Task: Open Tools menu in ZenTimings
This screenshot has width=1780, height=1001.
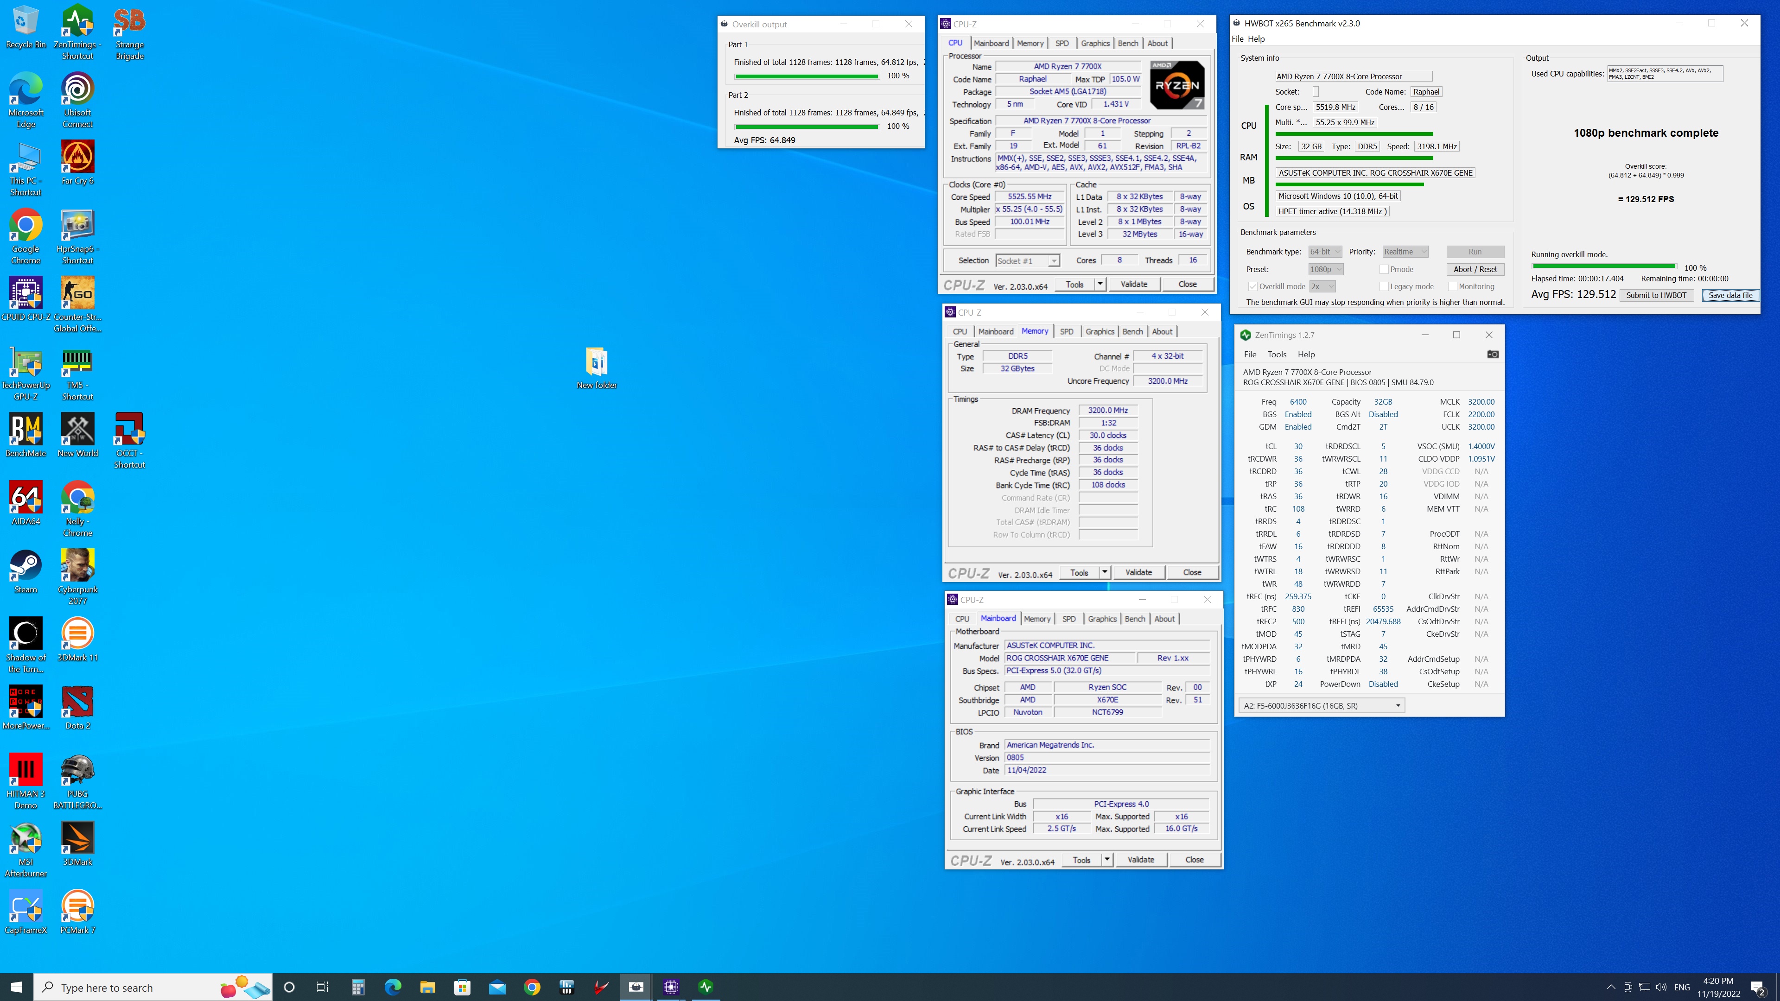Action: [1277, 355]
